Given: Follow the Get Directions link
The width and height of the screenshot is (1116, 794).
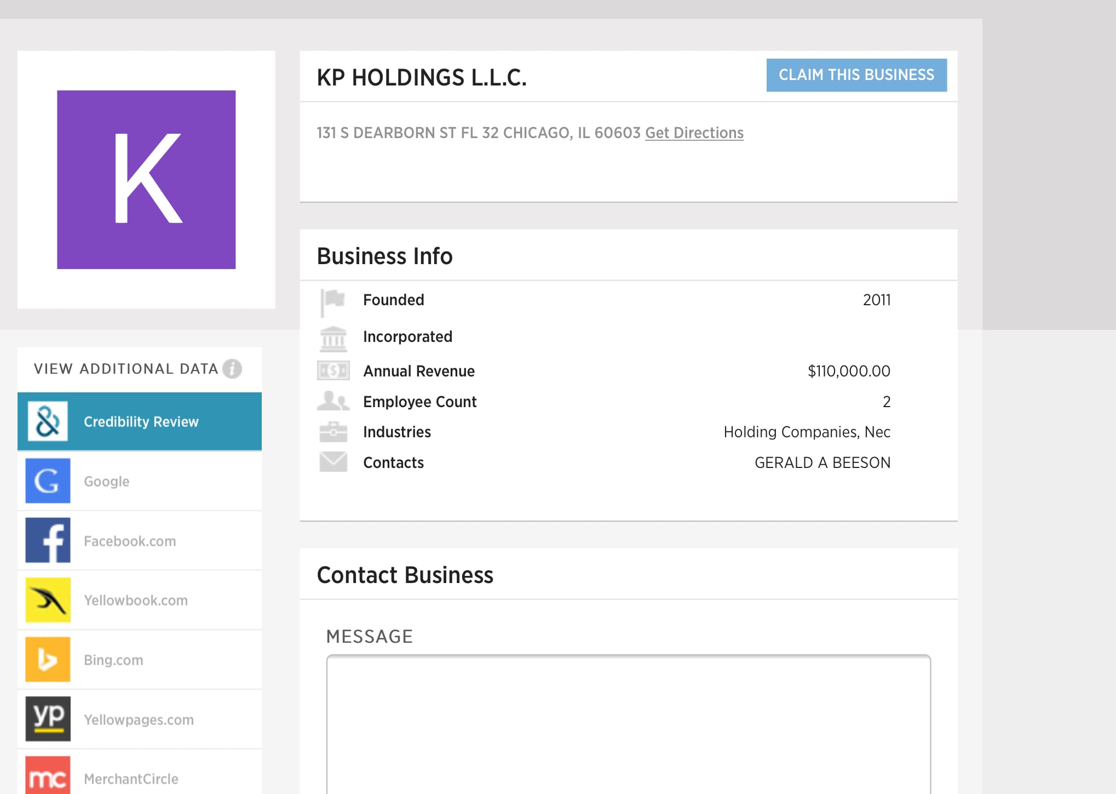Looking at the screenshot, I should [694, 133].
